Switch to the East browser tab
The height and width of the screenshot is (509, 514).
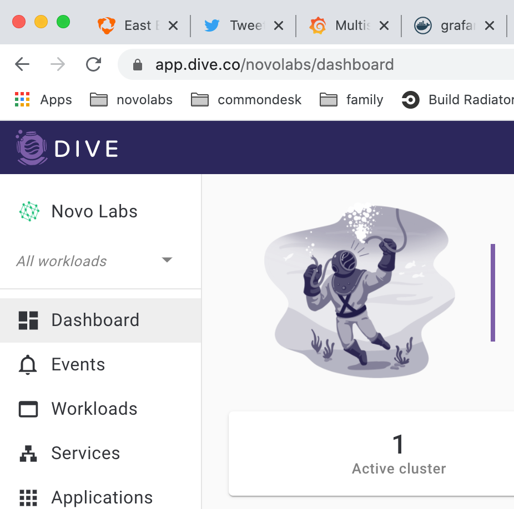(138, 26)
